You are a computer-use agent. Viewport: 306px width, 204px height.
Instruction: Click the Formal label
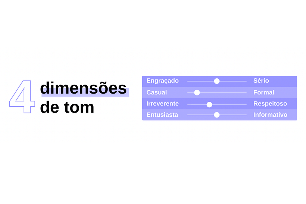coord(264,92)
